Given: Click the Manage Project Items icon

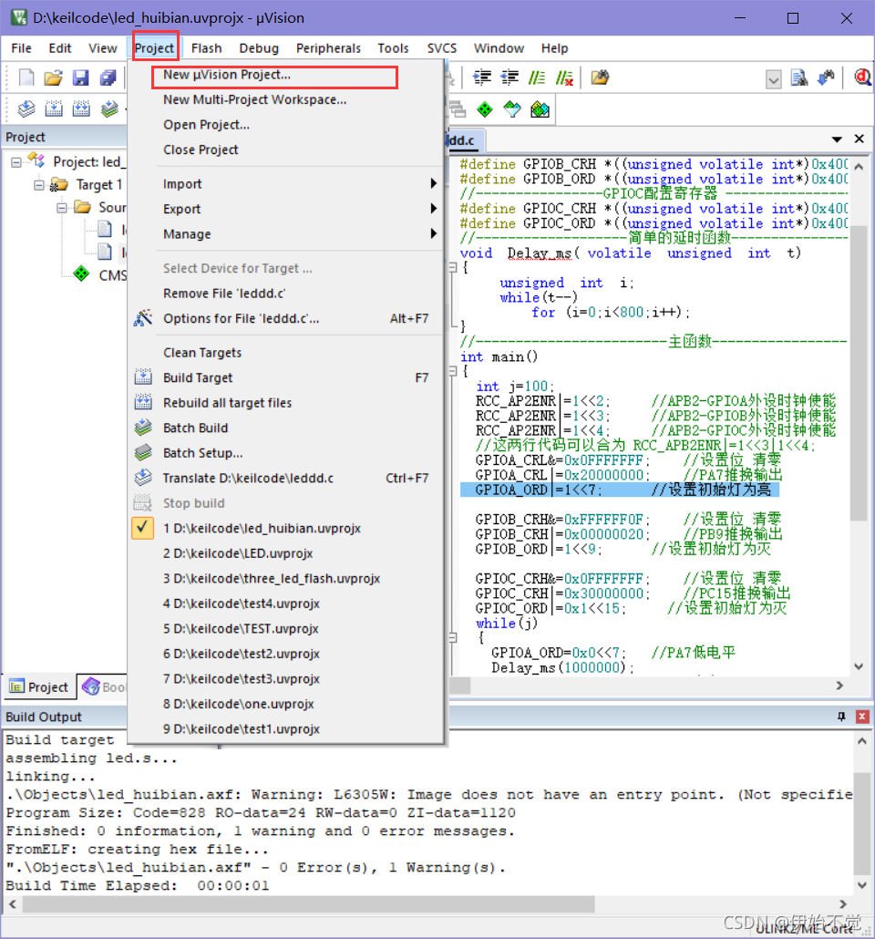Looking at the screenshot, I should 458,109.
